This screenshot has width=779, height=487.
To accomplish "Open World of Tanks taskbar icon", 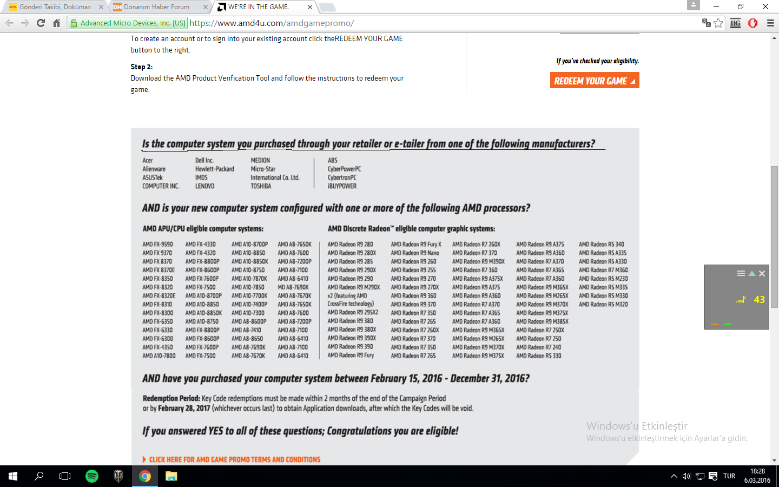I will pyautogui.click(x=118, y=476).
